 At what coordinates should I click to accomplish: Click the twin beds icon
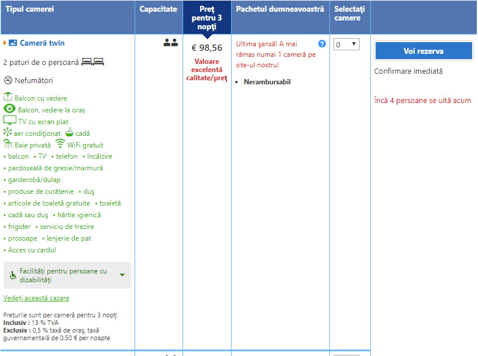pyautogui.click(x=92, y=62)
